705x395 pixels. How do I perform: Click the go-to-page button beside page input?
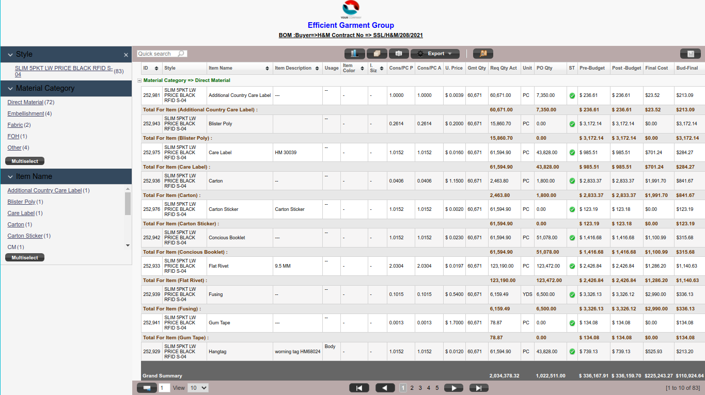pos(147,388)
